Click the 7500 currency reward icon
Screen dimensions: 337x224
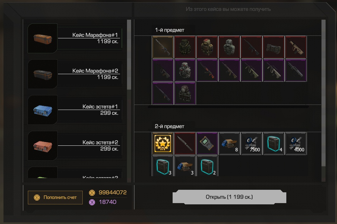[251, 144]
